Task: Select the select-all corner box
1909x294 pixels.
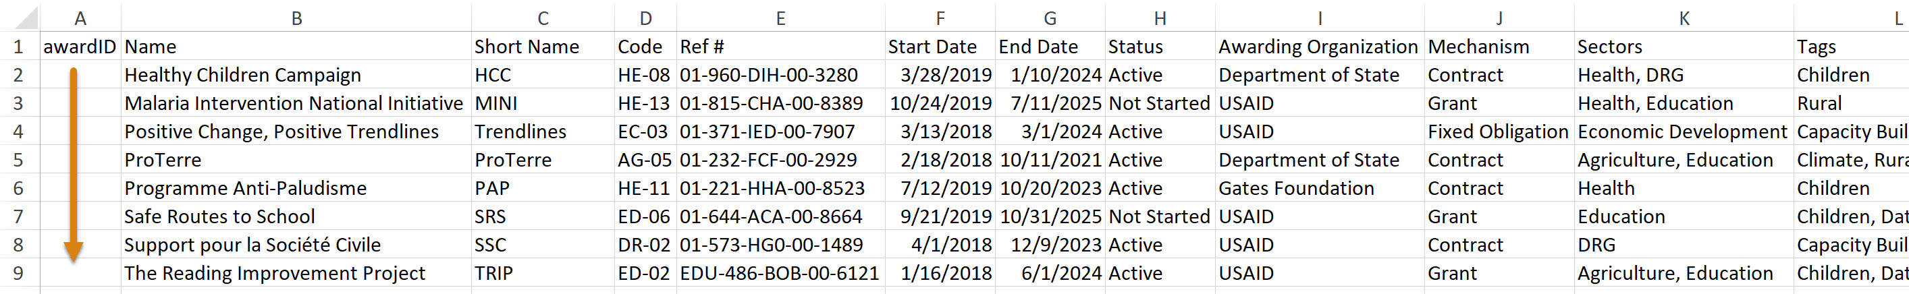Action: (18, 18)
